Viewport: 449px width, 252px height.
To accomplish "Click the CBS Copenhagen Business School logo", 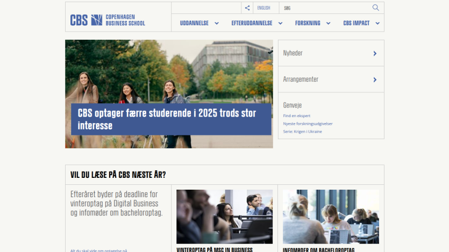I will click(108, 20).
